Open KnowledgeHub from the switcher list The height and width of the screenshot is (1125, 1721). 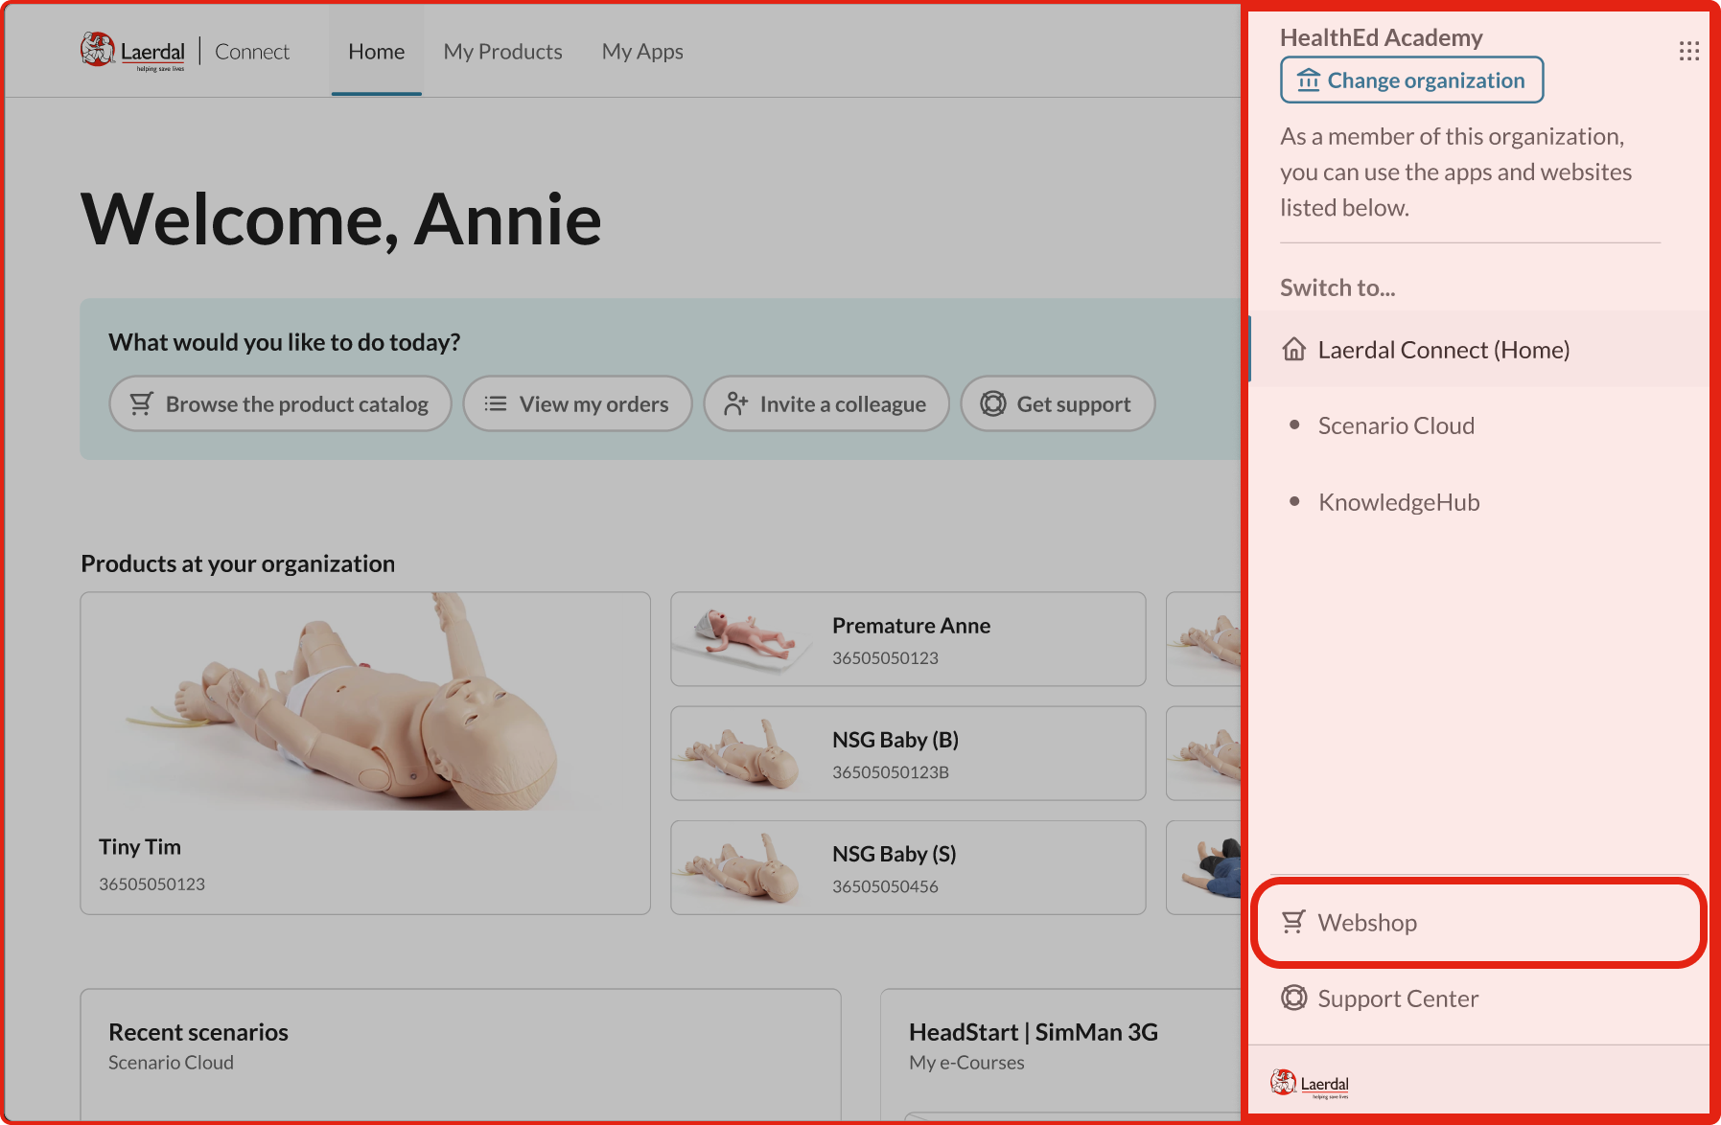coord(1398,502)
